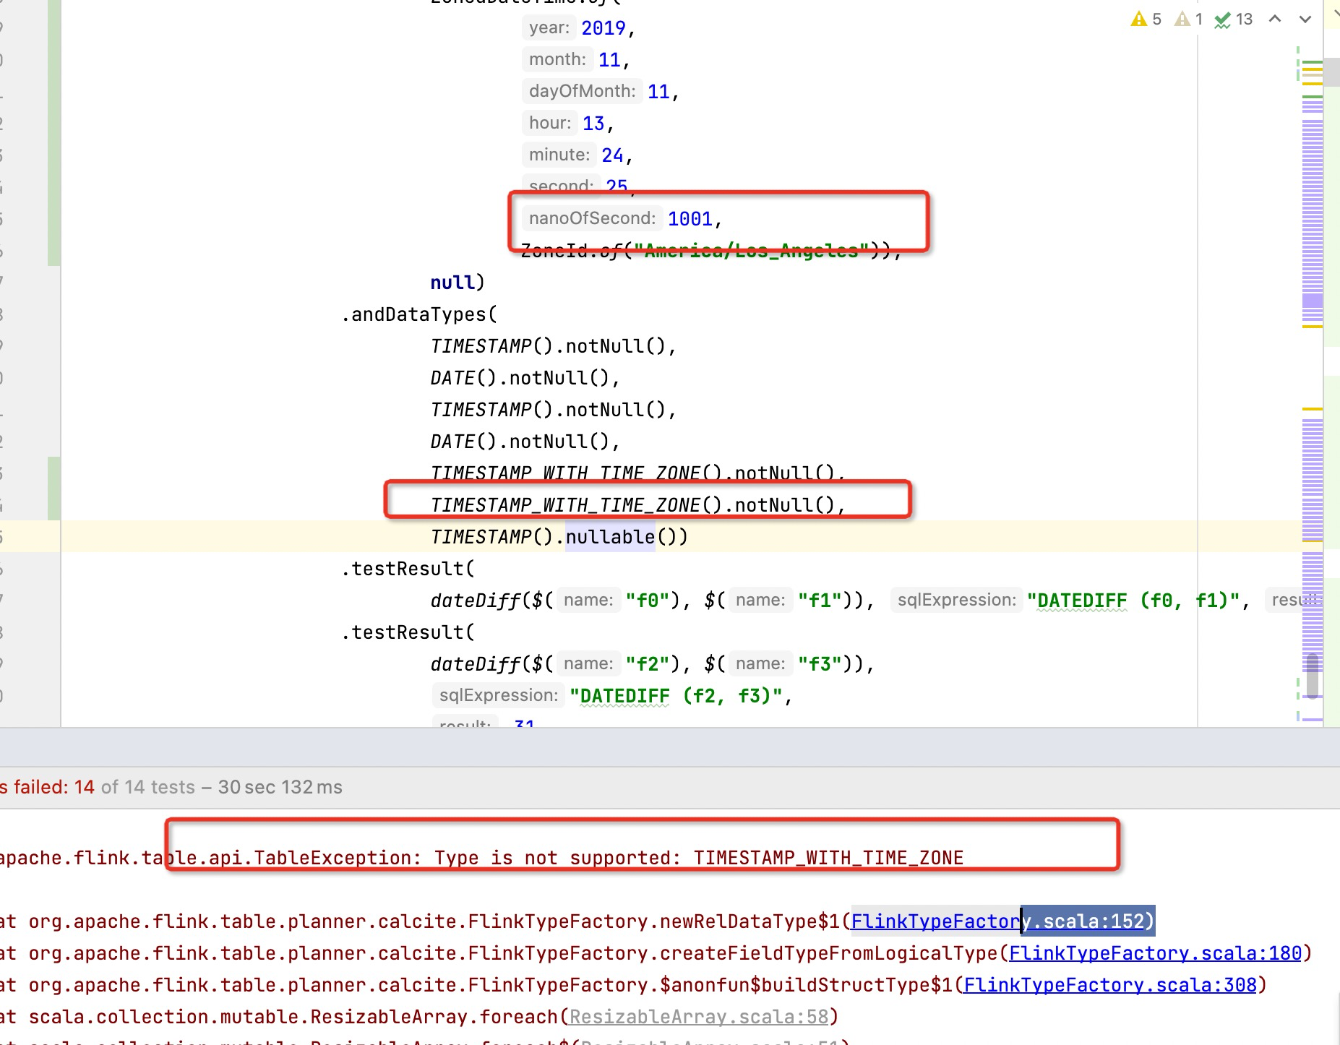Go to next highlighted error with down chevron
The image size is (1340, 1045).
point(1305,20)
